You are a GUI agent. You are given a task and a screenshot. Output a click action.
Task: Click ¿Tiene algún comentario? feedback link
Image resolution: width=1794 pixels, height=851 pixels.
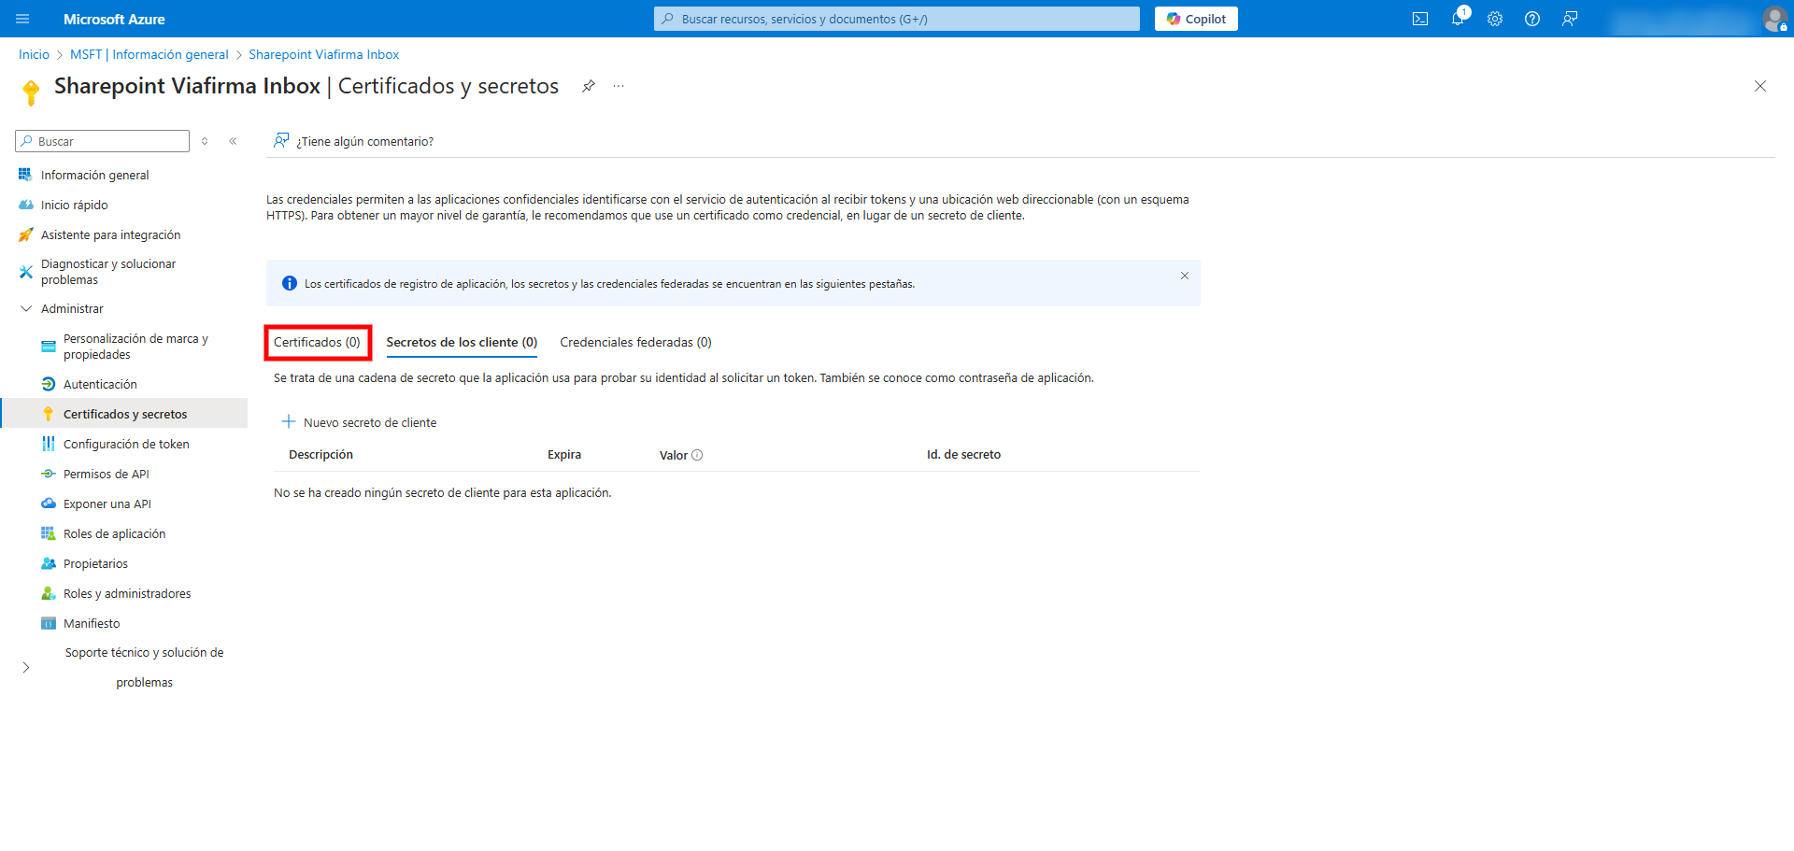tap(353, 141)
